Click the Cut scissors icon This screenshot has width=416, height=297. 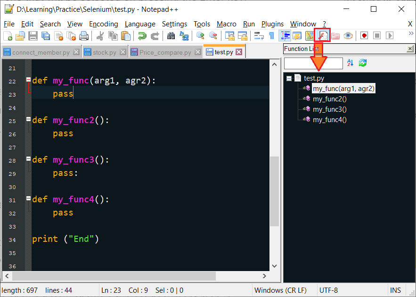click(x=100, y=35)
